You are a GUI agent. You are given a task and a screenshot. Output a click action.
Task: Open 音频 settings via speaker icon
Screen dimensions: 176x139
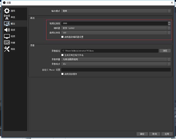tap(7, 30)
